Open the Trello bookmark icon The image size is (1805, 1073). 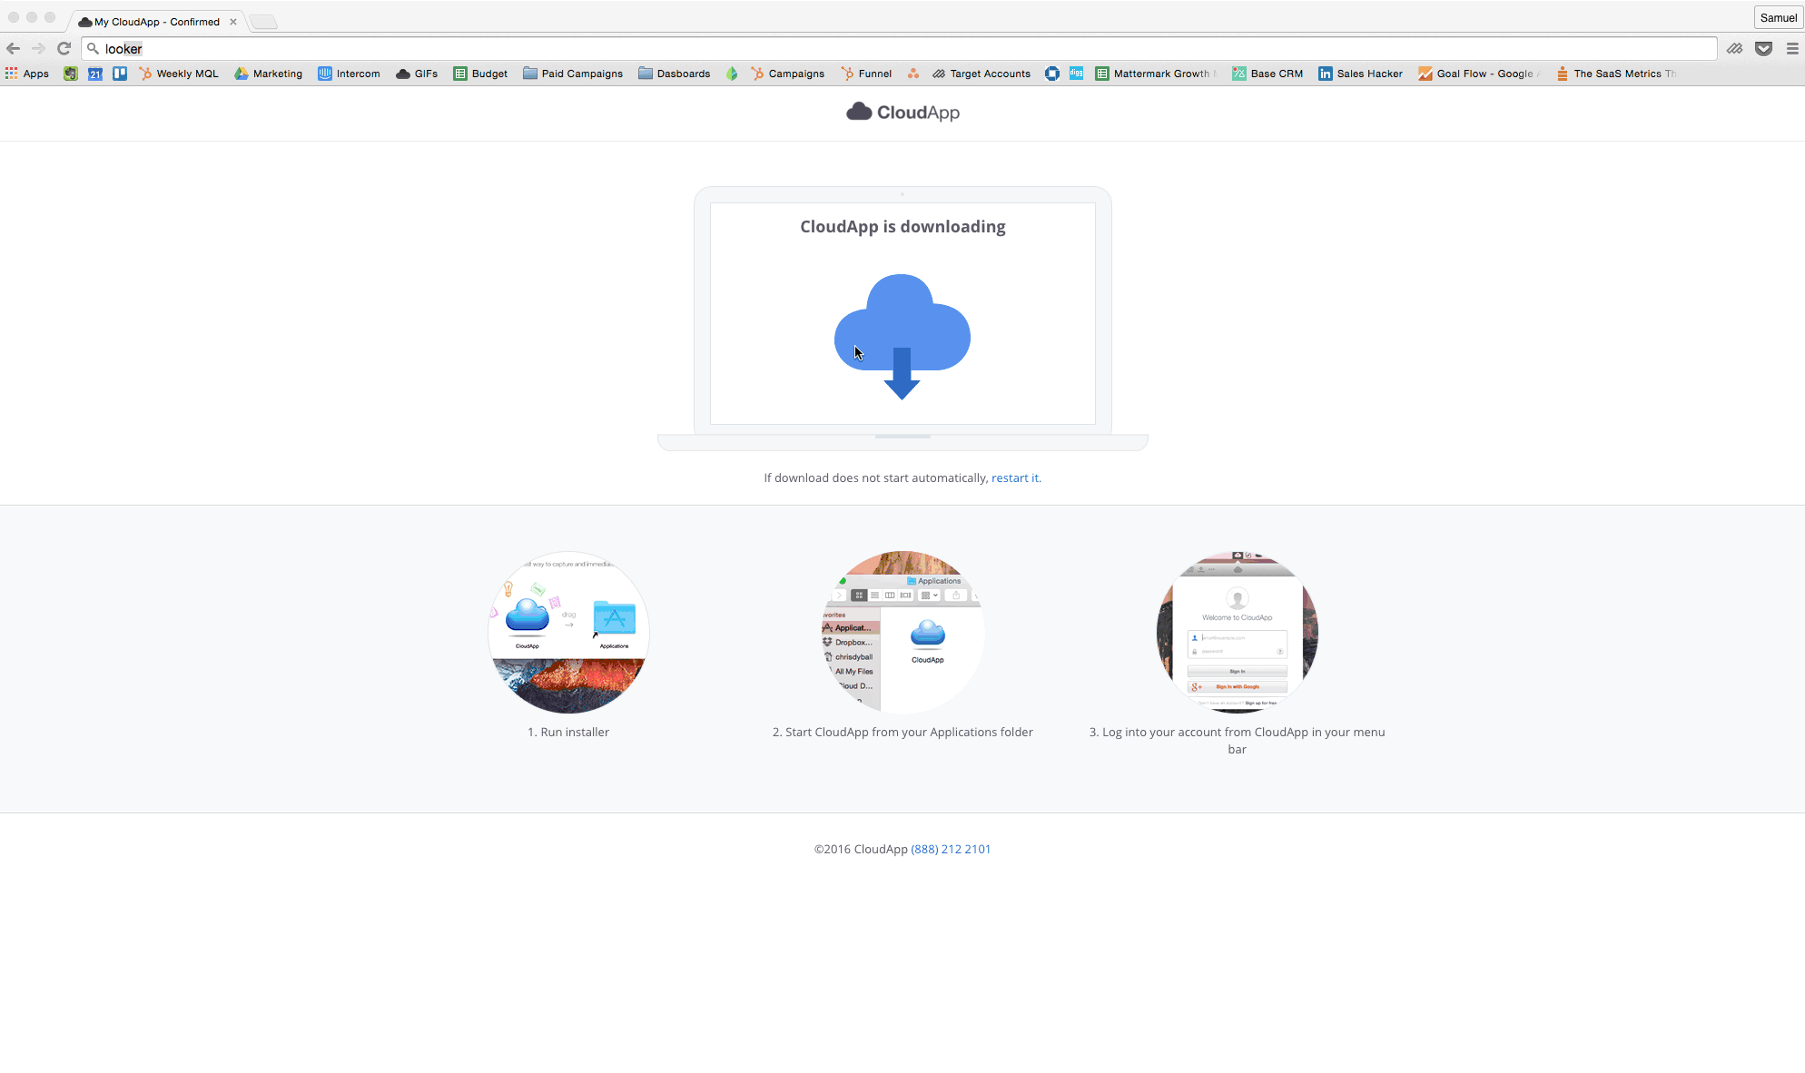tap(120, 74)
